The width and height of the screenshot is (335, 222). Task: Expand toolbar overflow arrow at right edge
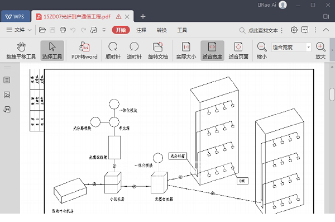coord(332,50)
